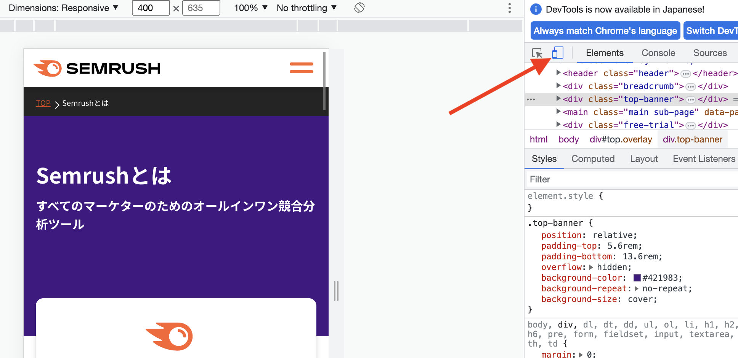Click the Semrush flame icon in white card
The height and width of the screenshot is (358, 738).
169,336
